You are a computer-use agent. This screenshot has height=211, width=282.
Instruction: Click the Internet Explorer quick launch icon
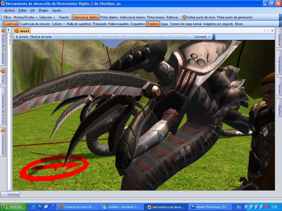pos(34,207)
